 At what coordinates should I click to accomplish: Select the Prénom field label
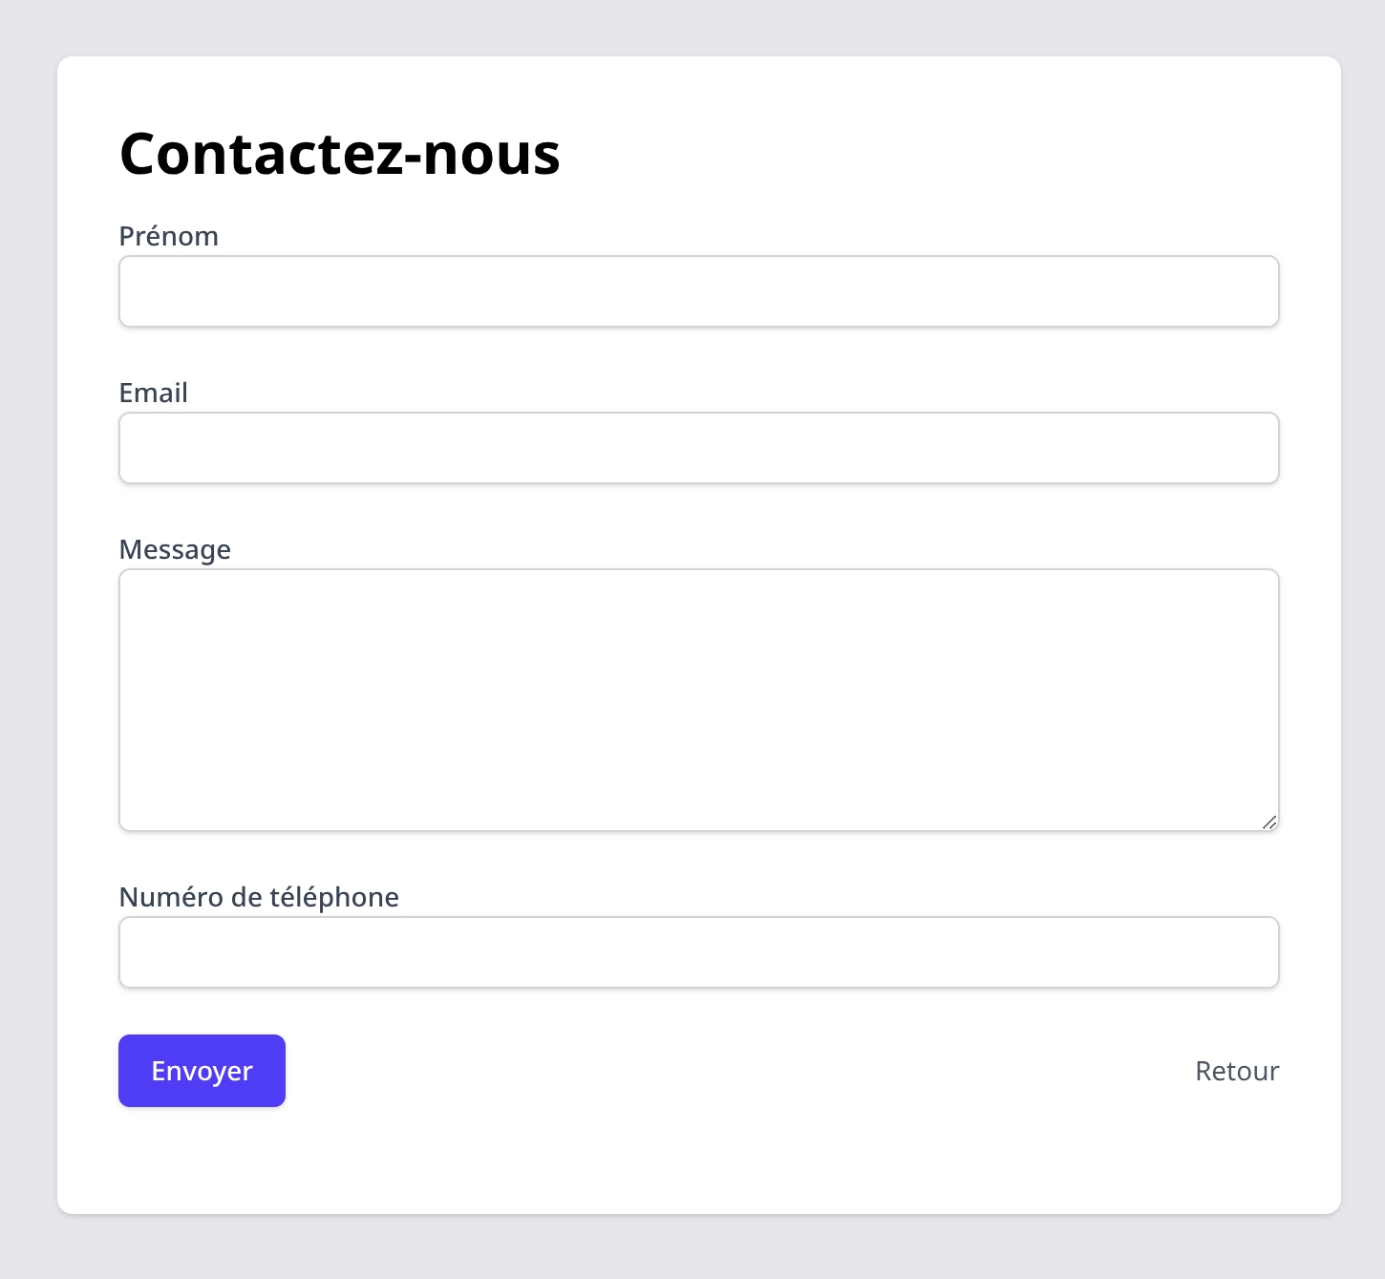[x=168, y=235]
